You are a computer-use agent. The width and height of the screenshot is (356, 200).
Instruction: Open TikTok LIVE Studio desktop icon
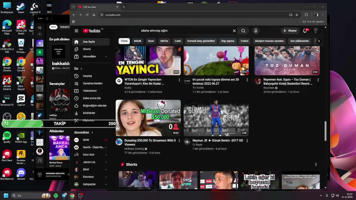pos(21,27)
